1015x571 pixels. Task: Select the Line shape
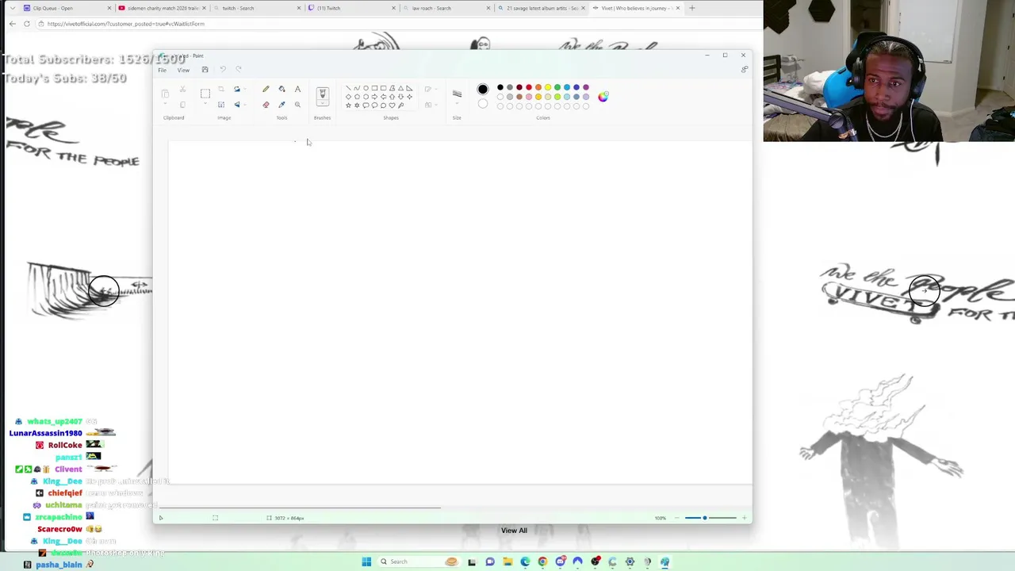348,88
